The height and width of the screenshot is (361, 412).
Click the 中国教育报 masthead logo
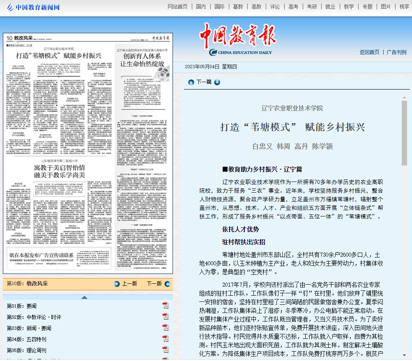[237, 39]
